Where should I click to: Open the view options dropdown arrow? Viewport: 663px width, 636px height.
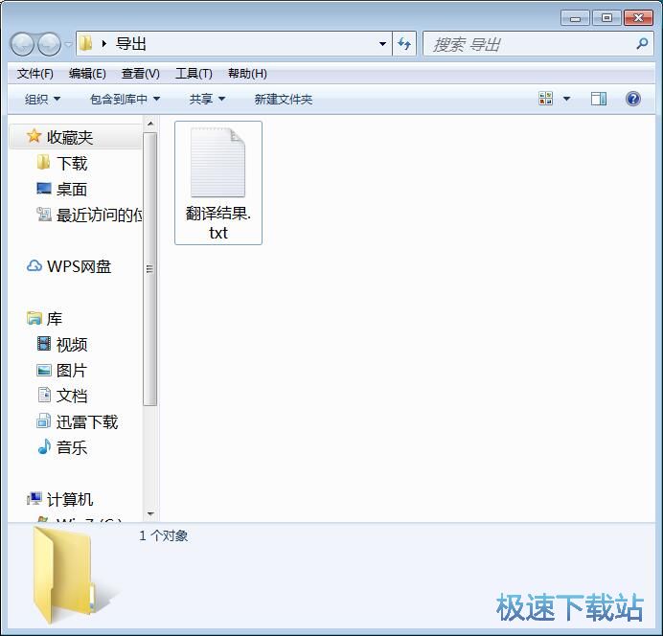click(566, 99)
